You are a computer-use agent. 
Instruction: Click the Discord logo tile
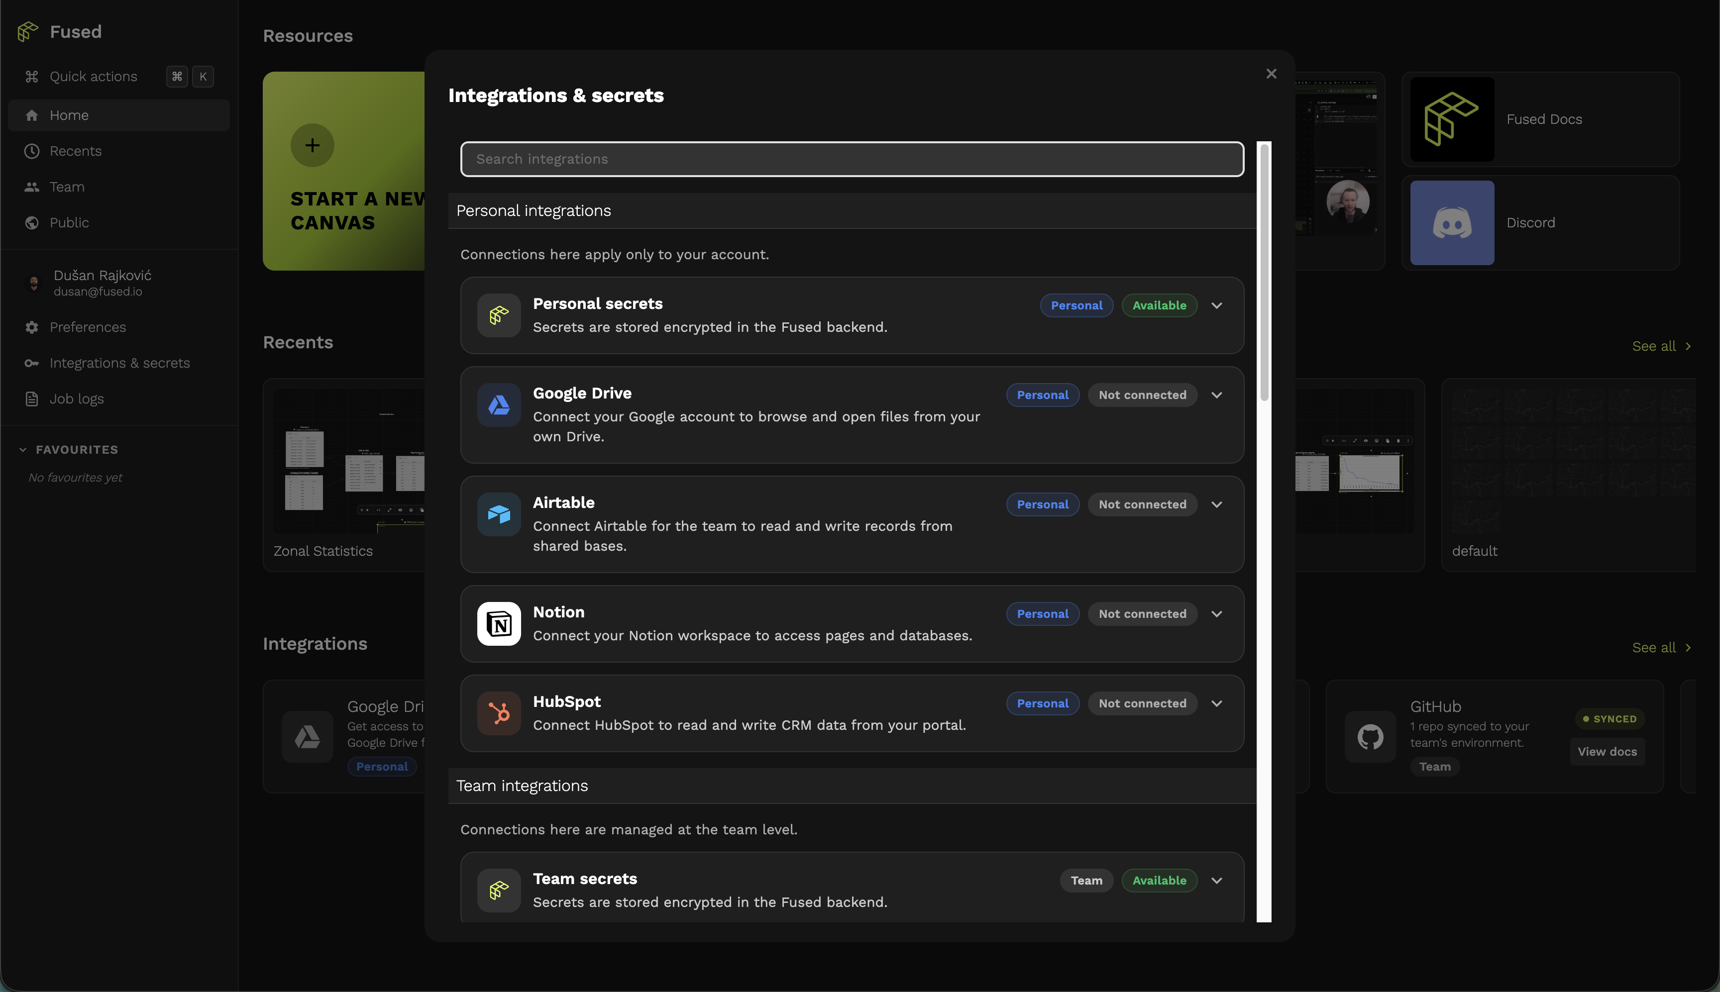tap(1452, 223)
